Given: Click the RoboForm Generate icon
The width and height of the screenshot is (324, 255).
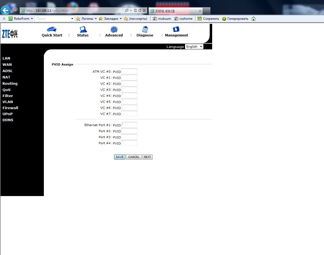Looking at the screenshot, I should click(224, 19).
